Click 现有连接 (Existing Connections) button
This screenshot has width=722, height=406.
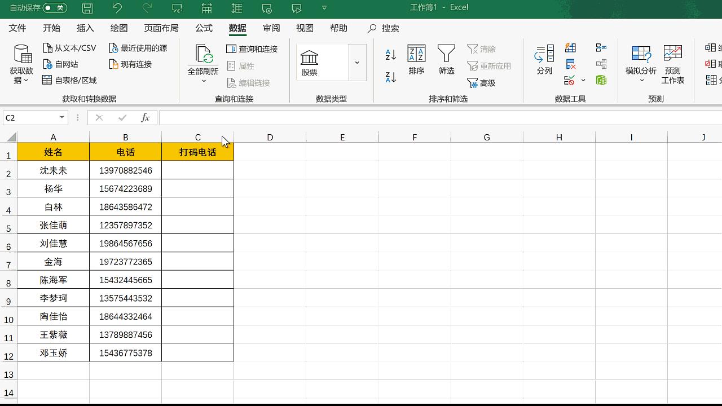point(130,64)
